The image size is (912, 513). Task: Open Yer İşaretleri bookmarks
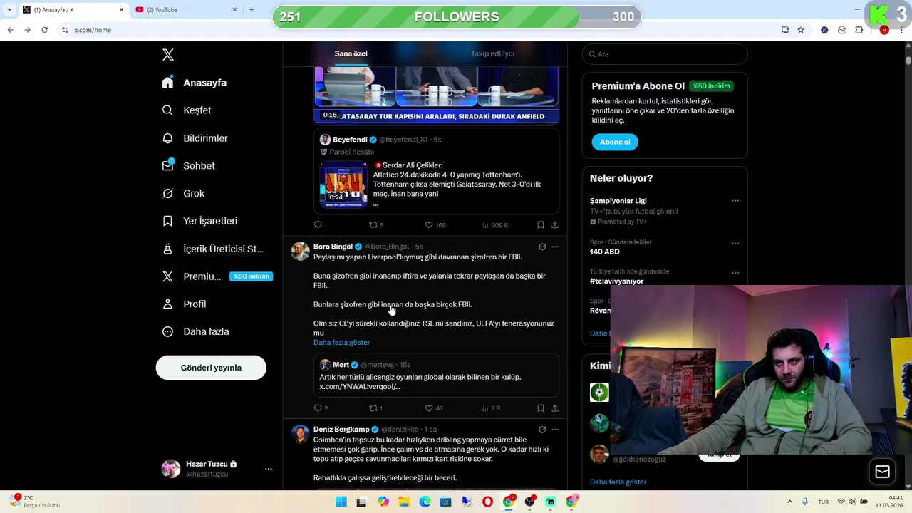(x=199, y=221)
